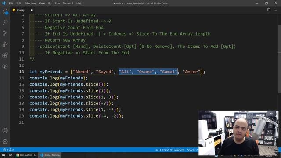
Task: Open the Terminal menu
Action: [68, 3]
